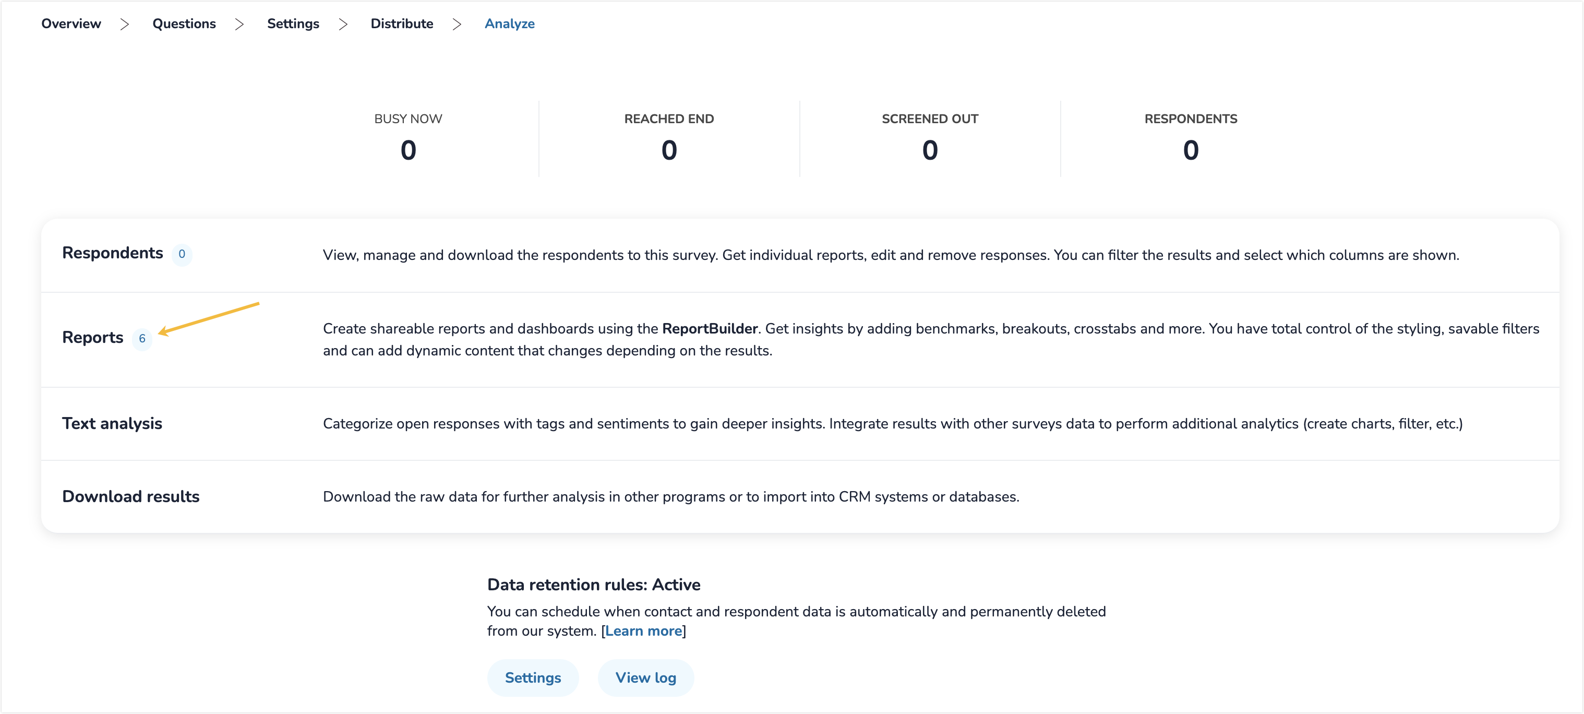The width and height of the screenshot is (1584, 714).
Task: Open data retention Settings button
Action: tap(533, 677)
